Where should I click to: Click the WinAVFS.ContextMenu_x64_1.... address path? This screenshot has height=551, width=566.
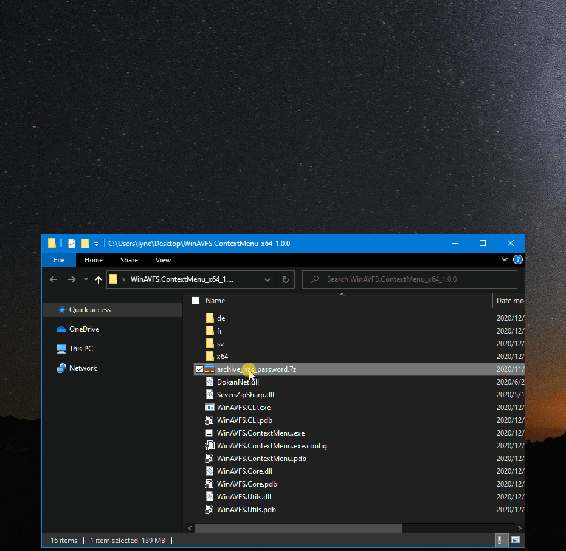pos(182,279)
